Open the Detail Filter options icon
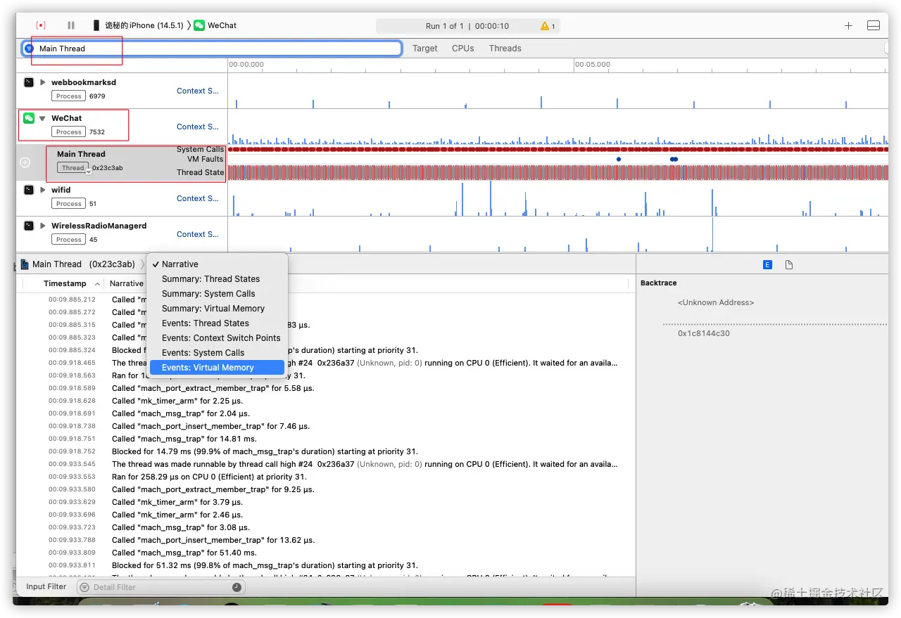The height and width of the screenshot is (618, 901). [85, 587]
